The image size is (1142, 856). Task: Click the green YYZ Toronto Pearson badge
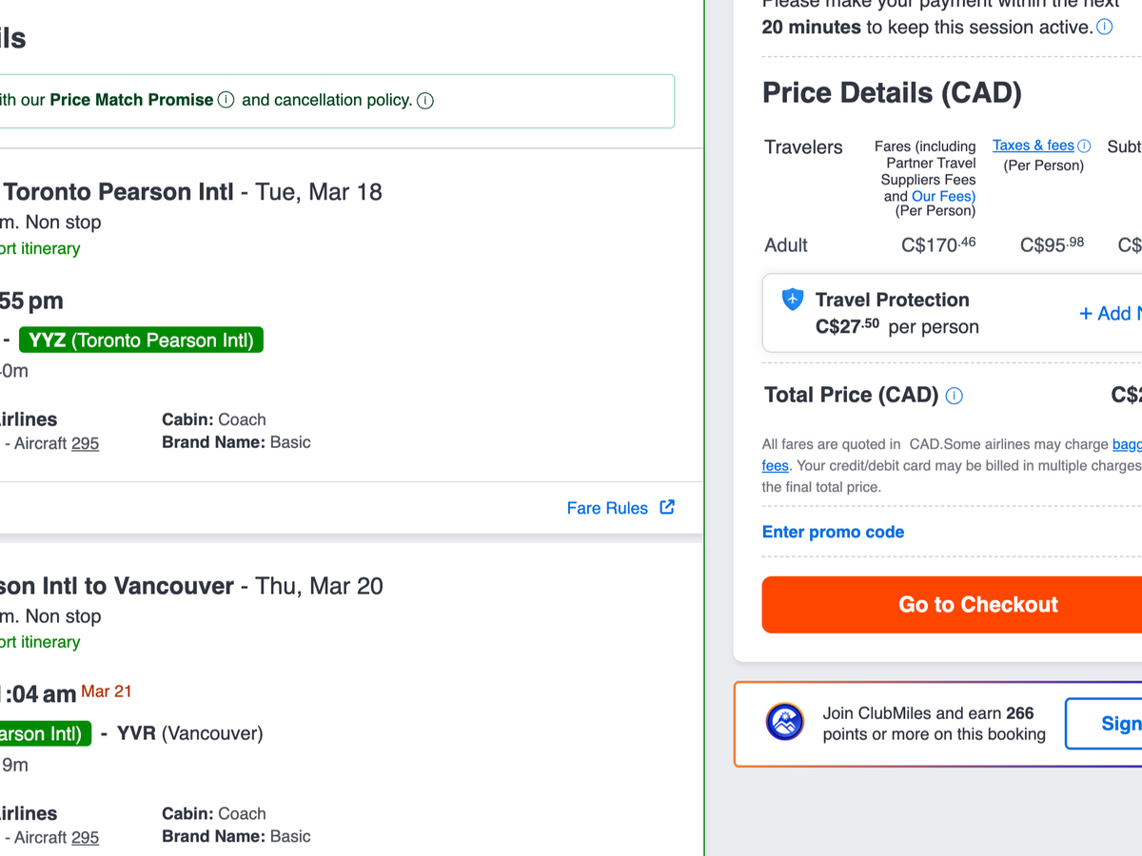[142, 340]
